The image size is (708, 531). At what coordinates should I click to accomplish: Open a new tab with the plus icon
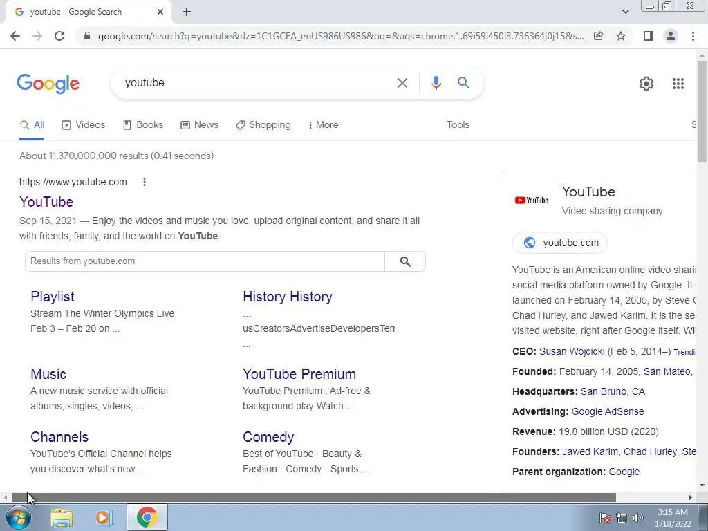click(187, 12)
